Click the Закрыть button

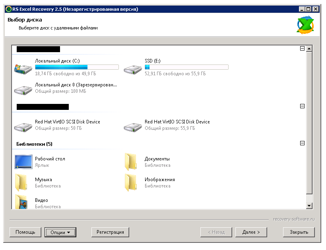pos(299,232)
